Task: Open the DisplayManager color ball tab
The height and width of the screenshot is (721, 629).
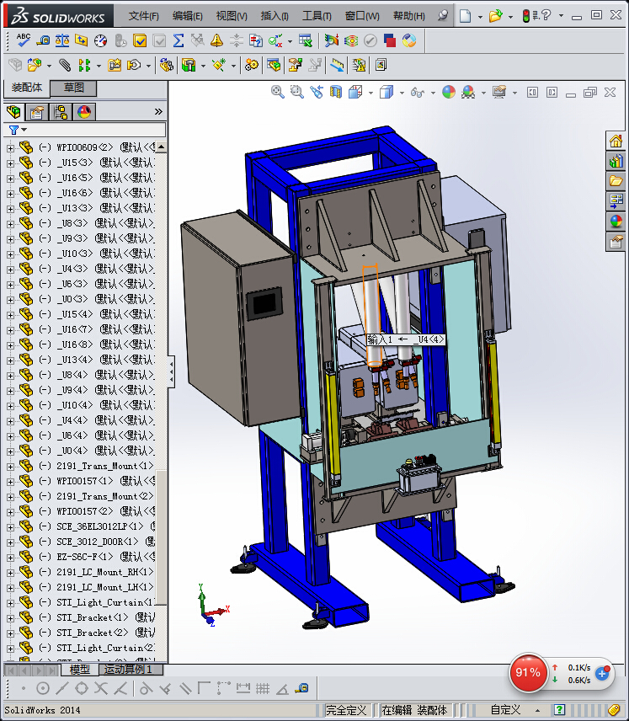Action: (x=84, y=112)
